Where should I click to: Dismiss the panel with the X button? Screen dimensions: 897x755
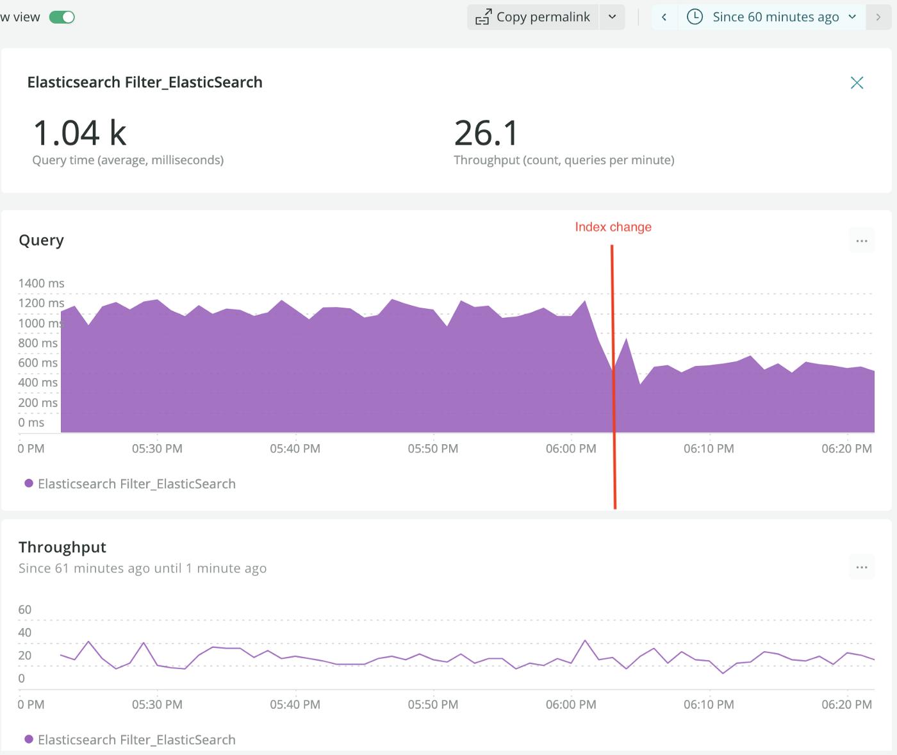[x=857, y=82]
